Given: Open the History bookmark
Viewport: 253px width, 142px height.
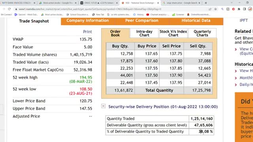Looking at the screenshot, I should point(138,15).
